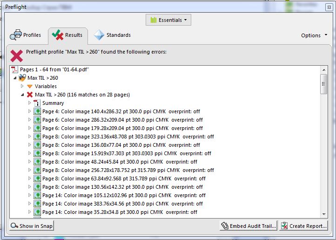
Task: Click the Profiles printer magnifier icon
Action: (16, 35)
